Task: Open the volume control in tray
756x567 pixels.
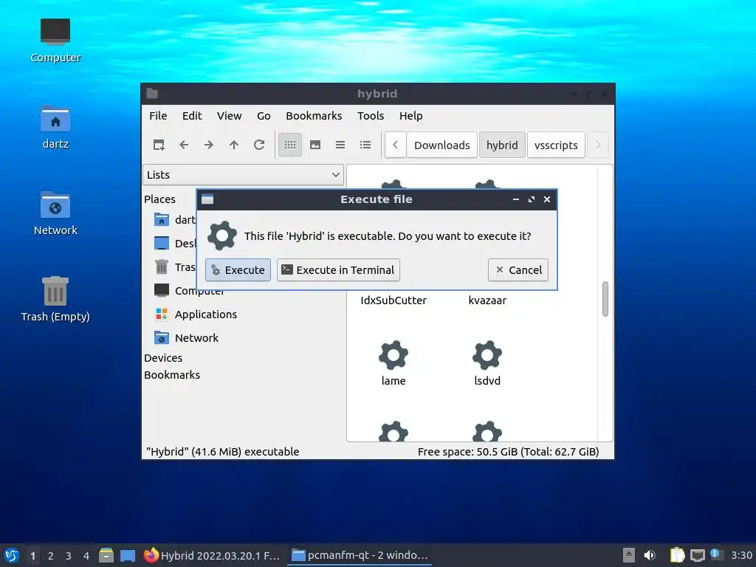Action: tap(650, 555)
